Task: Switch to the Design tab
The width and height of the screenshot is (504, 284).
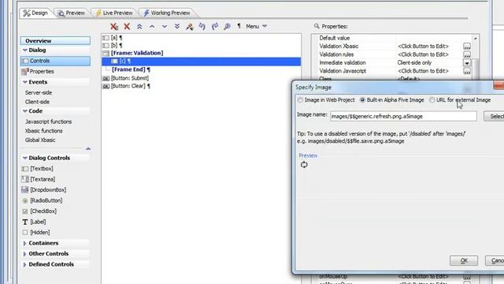Action: 35,13
